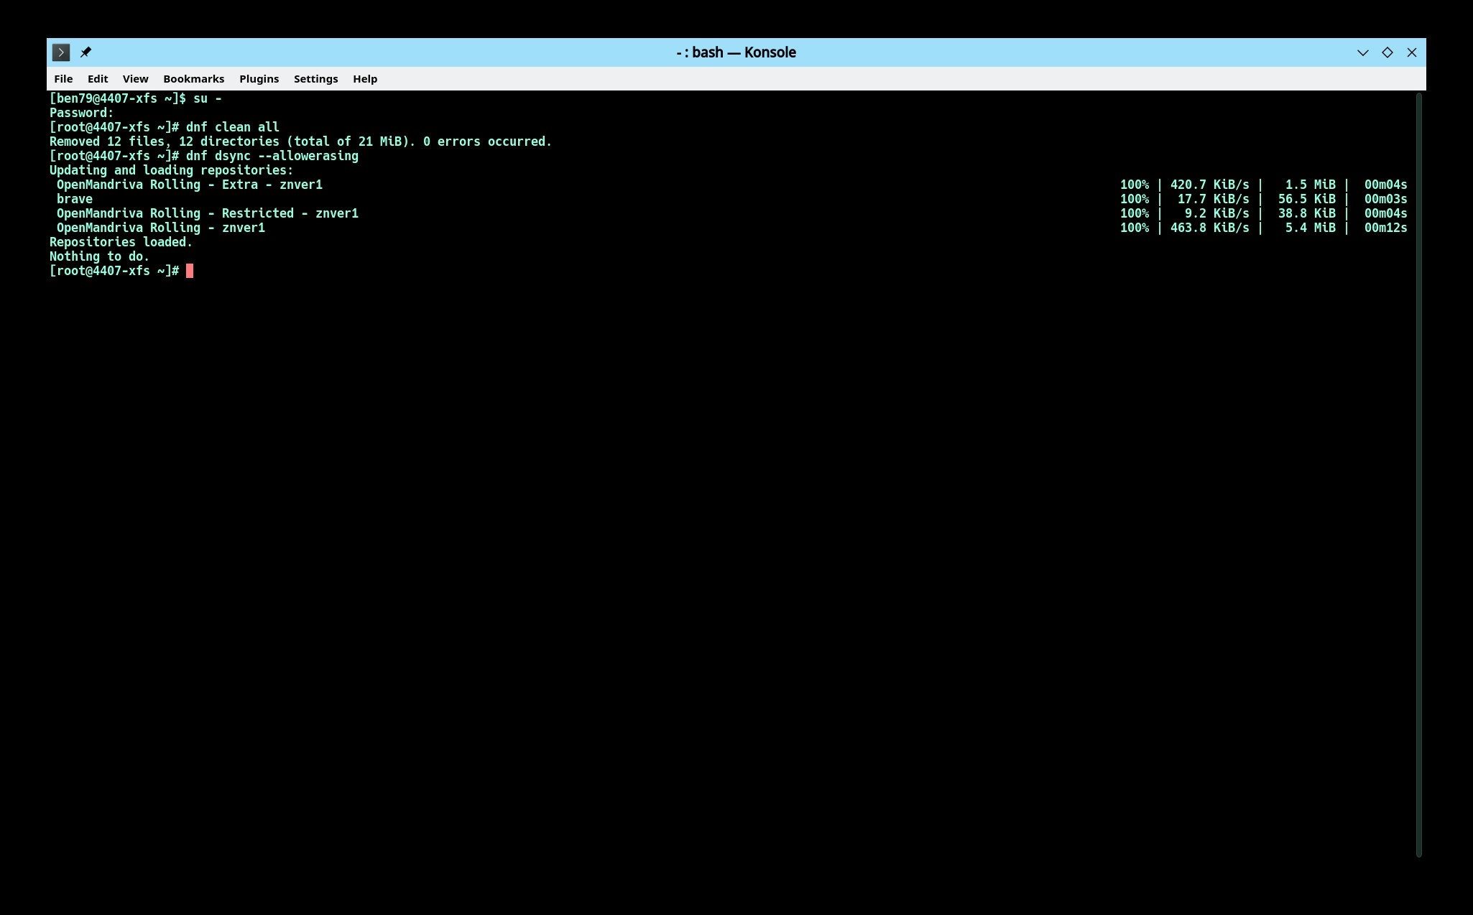Open the window menu icon in titlebar
This screenshot has width=1473, height=915.
pos(61,52)
